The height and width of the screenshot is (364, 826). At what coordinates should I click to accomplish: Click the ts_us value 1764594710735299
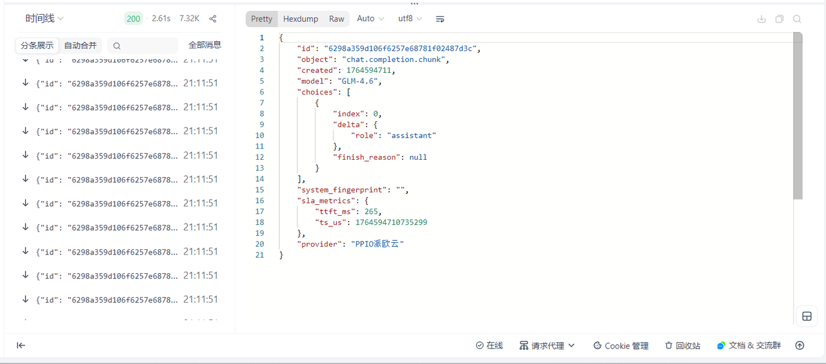click(391, 222)
